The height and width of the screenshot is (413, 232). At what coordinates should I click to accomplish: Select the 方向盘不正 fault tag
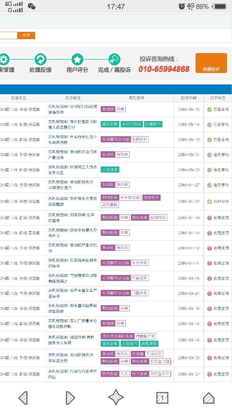pyautogui.click(x=160, y=374)
